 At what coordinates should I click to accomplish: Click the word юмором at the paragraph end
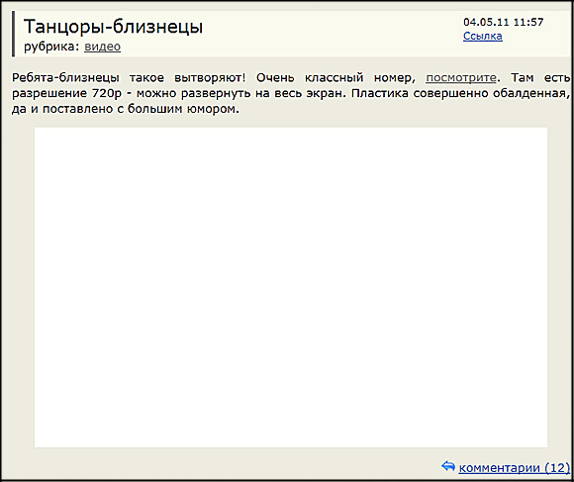pyautogui.click(x=211, y=109)
